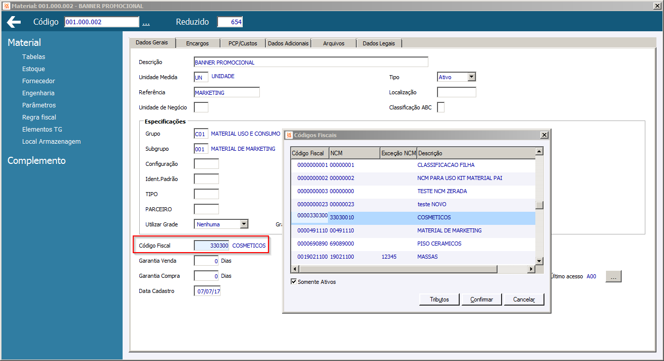This screenshot has height=361, width=664.
Task: Switch to the Encargos tab
Action: tap(197, 43)
